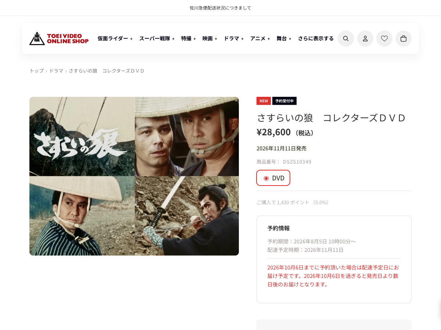Go to トップ breadcrumb link
This screenshot has height=330, width=441.
click(37, 71)
